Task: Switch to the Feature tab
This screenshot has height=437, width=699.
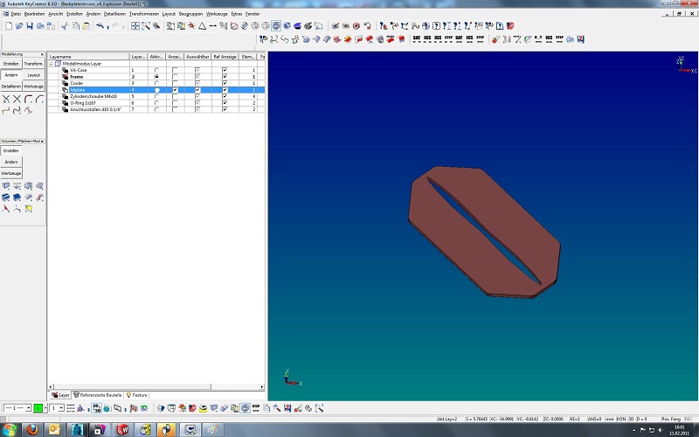Action: coord(137,395)
